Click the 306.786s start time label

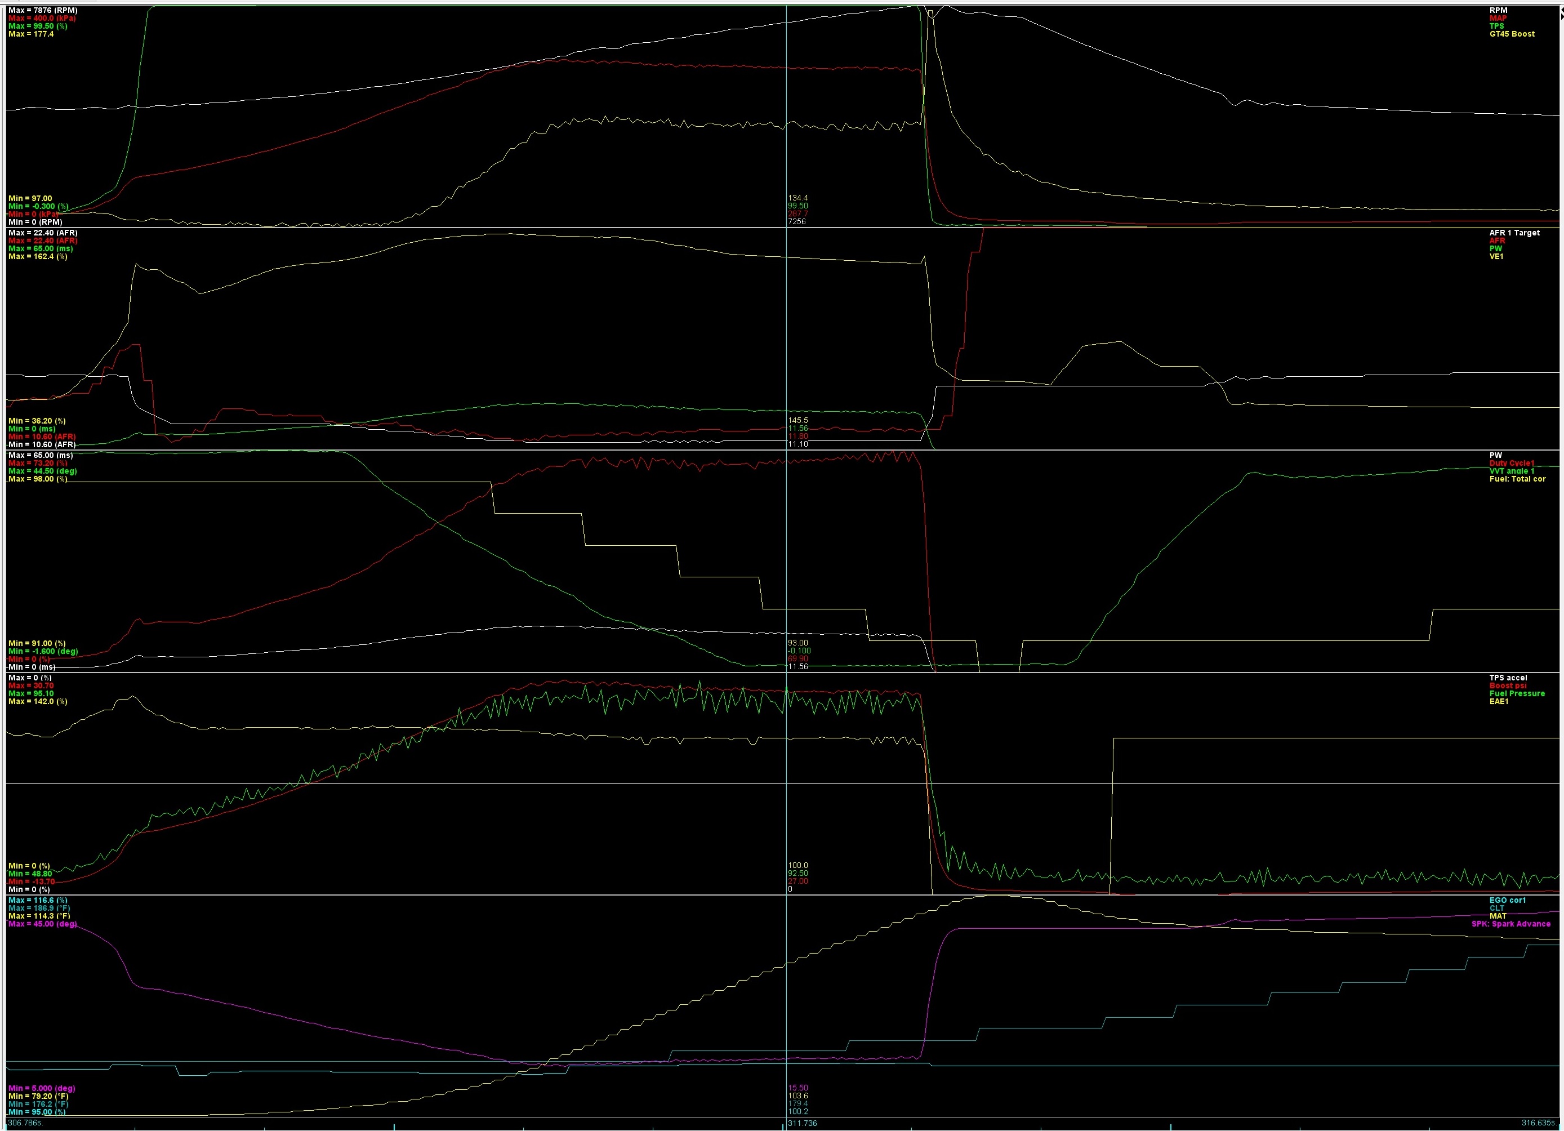point(25,1124)
